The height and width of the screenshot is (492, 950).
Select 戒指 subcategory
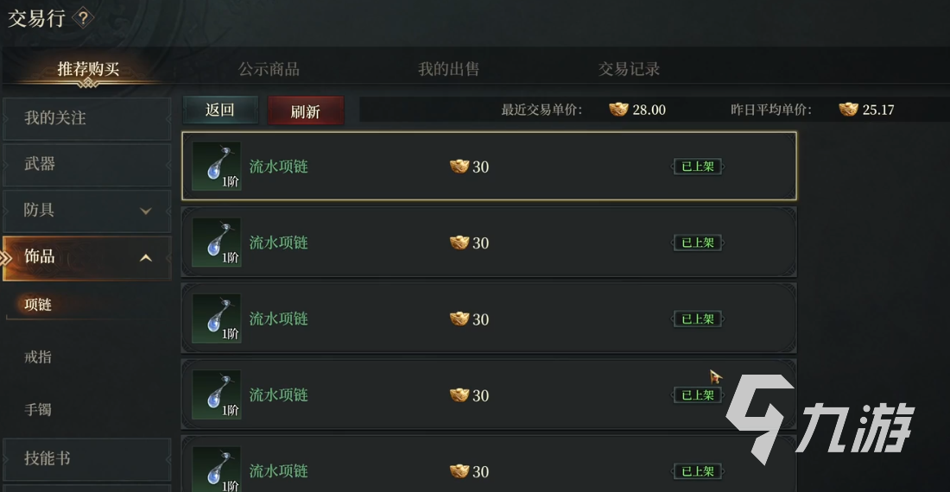37,357
